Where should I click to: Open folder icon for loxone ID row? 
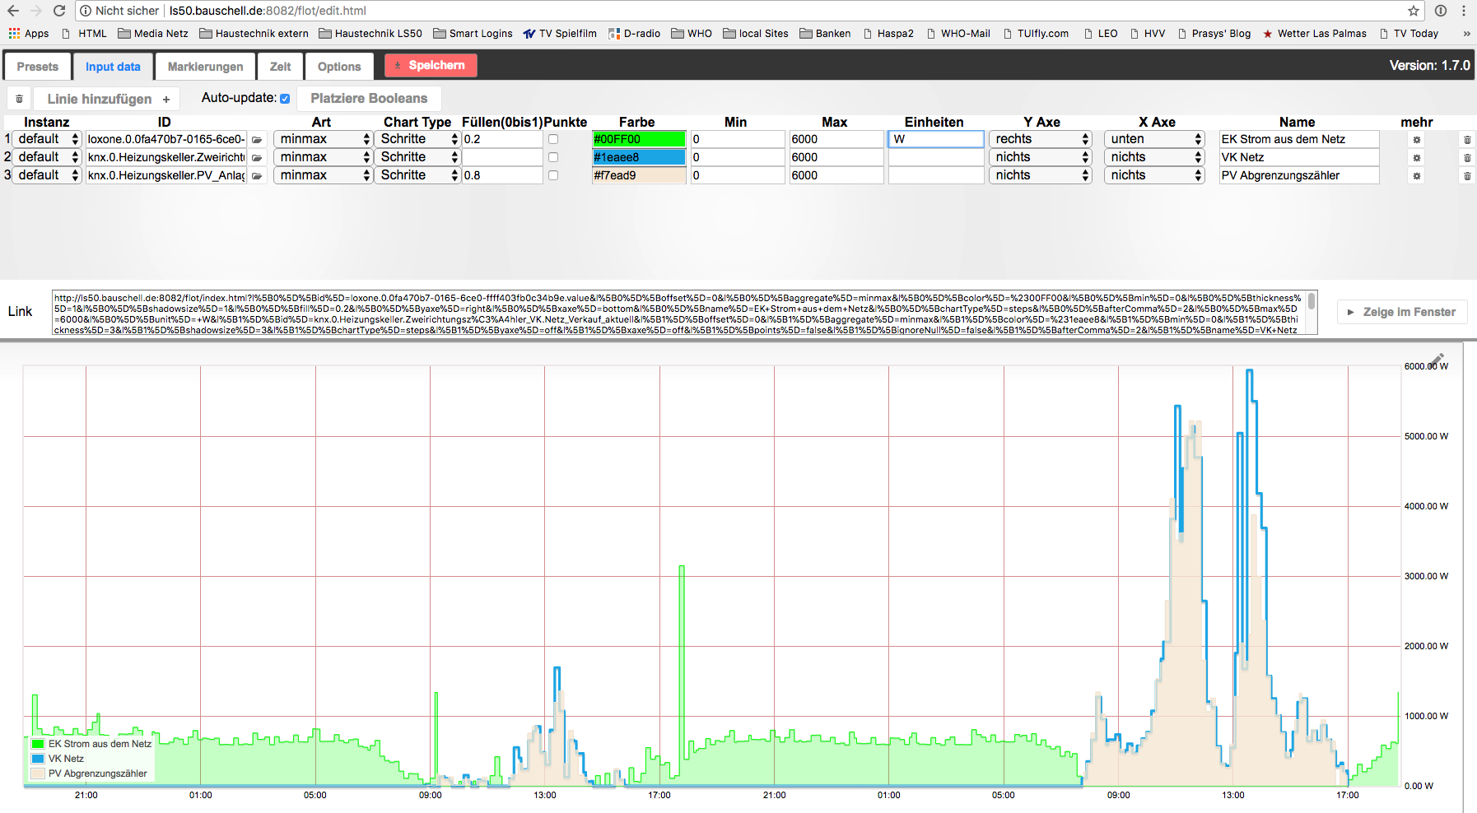tap(257, 139)
